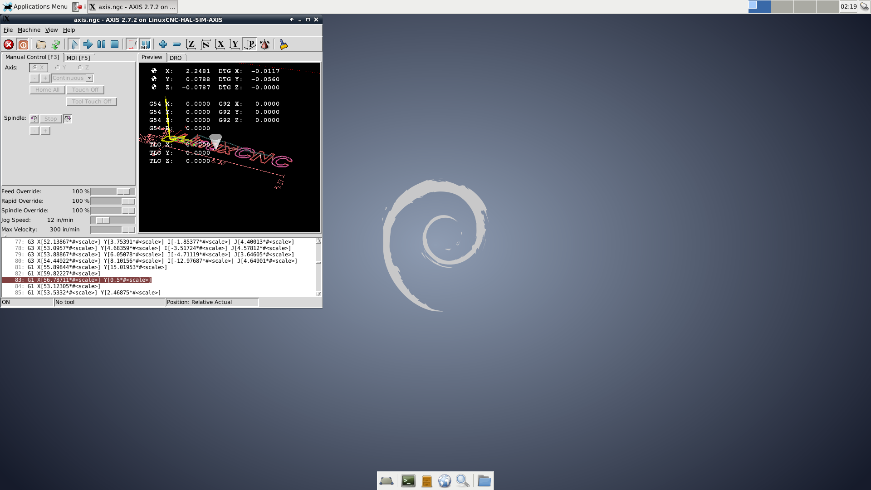Screen dimensions: 871x490
Task: Adjust the Max Velocity slider
Action: [113, 230]
